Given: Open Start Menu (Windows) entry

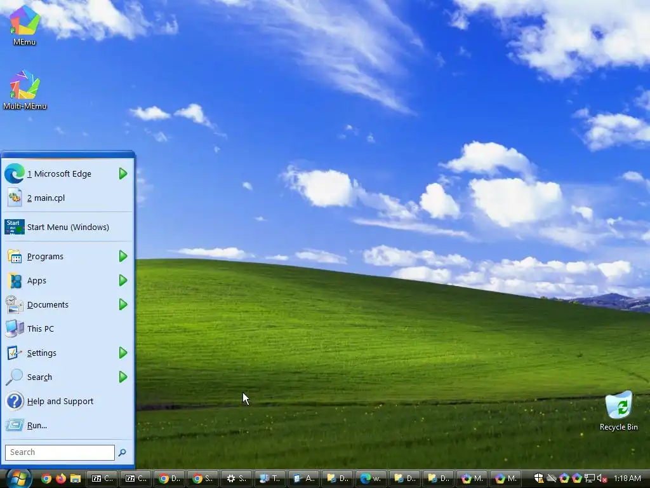Looking at the screenshot, I should (x=67, y=227).
